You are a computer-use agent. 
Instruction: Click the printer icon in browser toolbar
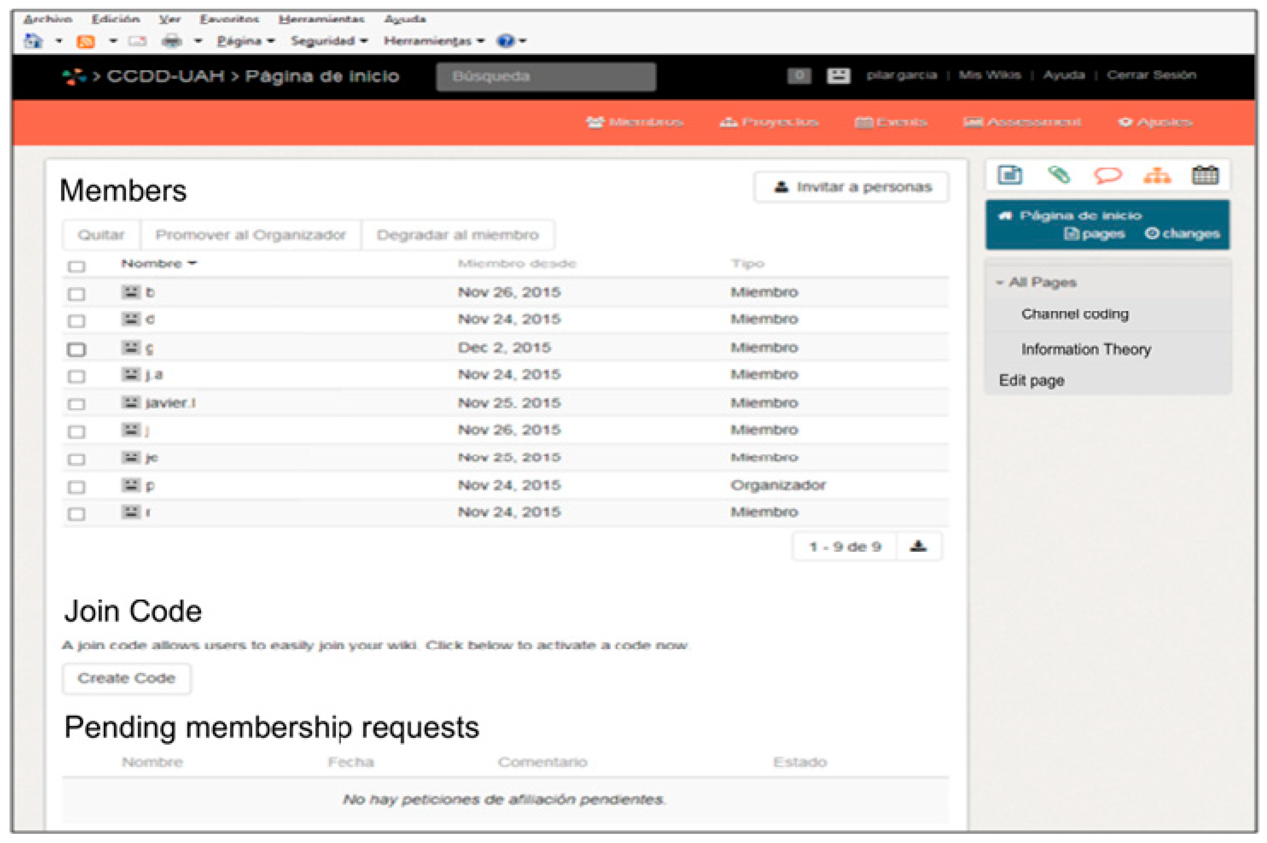pyautogui.click(x=172, y=41)
